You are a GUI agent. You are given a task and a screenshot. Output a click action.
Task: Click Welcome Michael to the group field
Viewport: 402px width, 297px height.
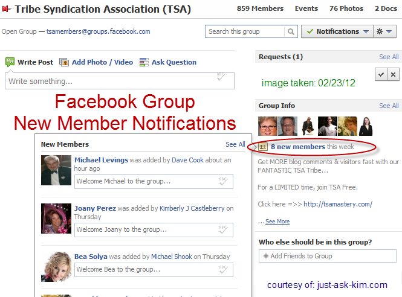(154, 182)
